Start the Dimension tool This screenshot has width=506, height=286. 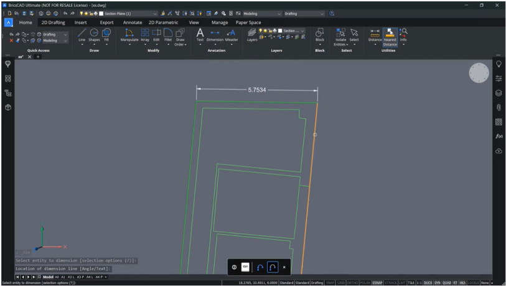tap(215, 35)
